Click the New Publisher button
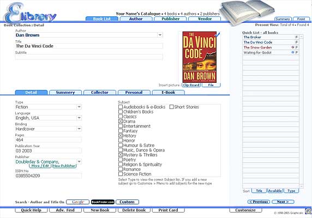Image resolution: width=312 pixels, height=218 pixels. (x=64, y=166)
